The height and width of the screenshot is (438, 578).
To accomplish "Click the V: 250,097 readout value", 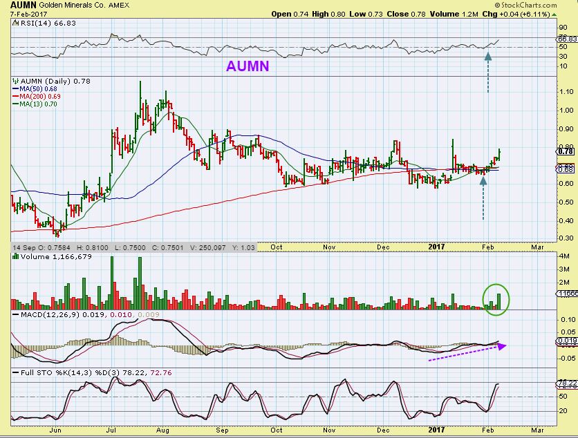I will point(207,247).
